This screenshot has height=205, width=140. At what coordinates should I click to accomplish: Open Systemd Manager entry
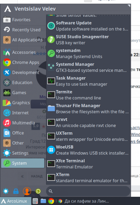88,67
